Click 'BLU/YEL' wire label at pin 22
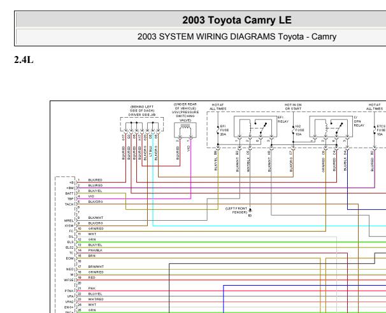Image resolution: width=386 pixels, height=313 pixels. tap(95, 294)
